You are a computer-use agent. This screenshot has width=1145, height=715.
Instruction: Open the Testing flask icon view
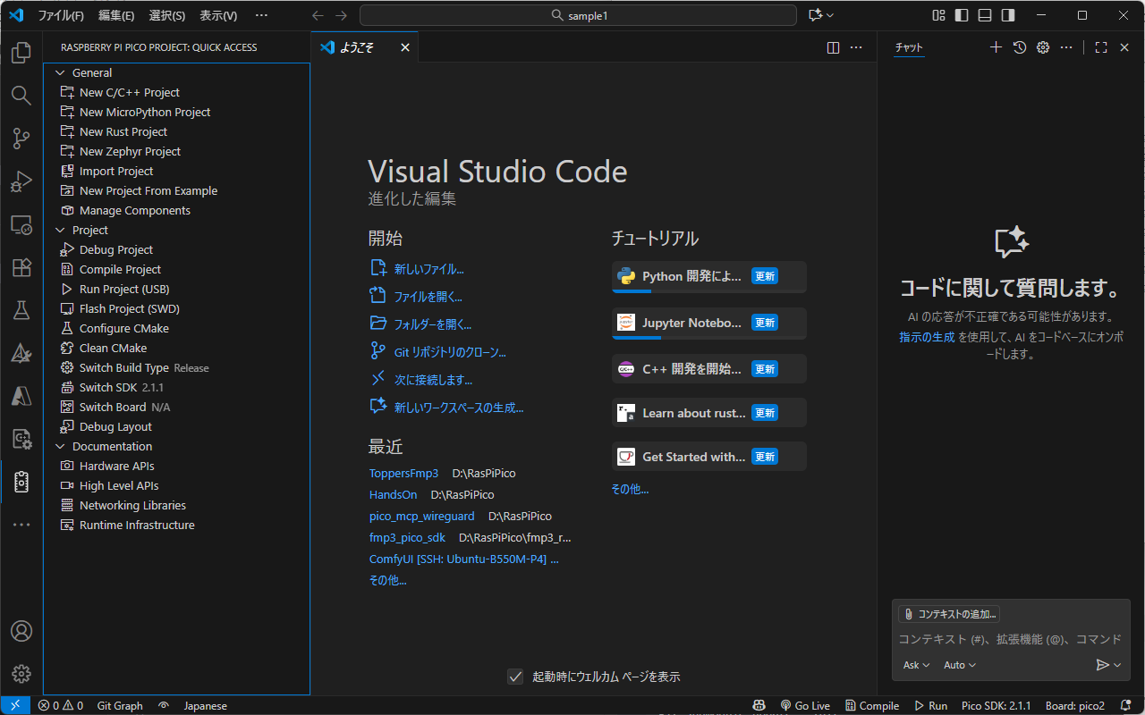pyautogui.click(x=21, y=310)
